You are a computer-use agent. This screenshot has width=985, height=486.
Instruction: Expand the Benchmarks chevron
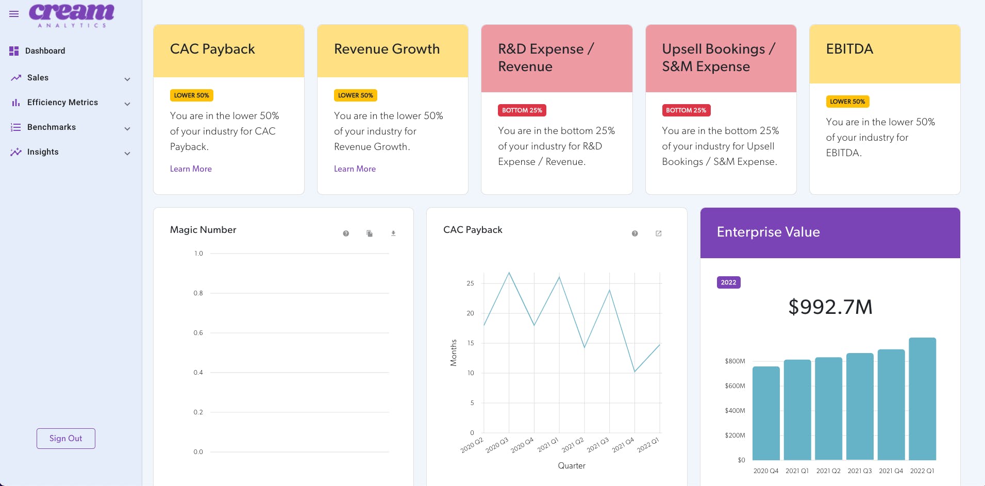pyautogui.click(x=127, y=129)
